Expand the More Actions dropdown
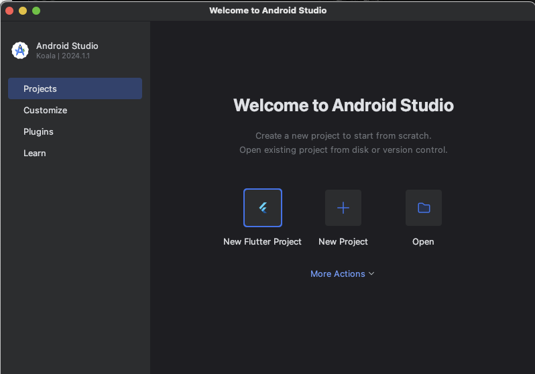535x374 pixels. coord(342,273)
